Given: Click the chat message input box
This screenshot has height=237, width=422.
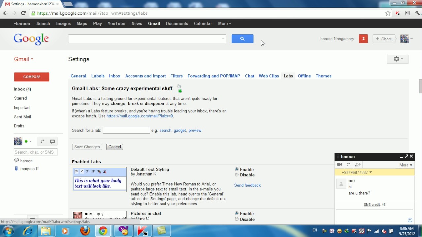Looking at the screenshot, I should point(375,217).
